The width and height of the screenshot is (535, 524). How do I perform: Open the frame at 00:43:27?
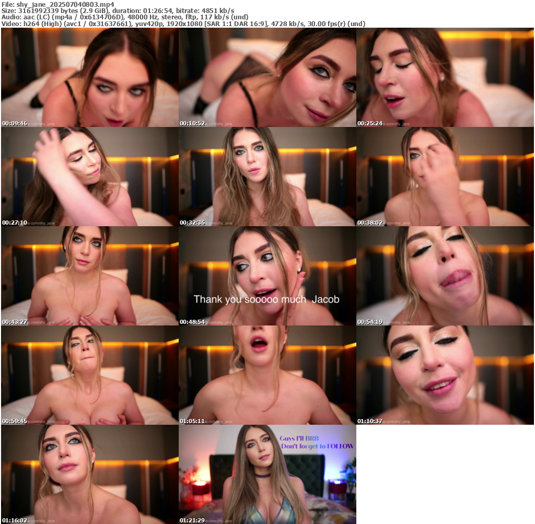point(89,276)
